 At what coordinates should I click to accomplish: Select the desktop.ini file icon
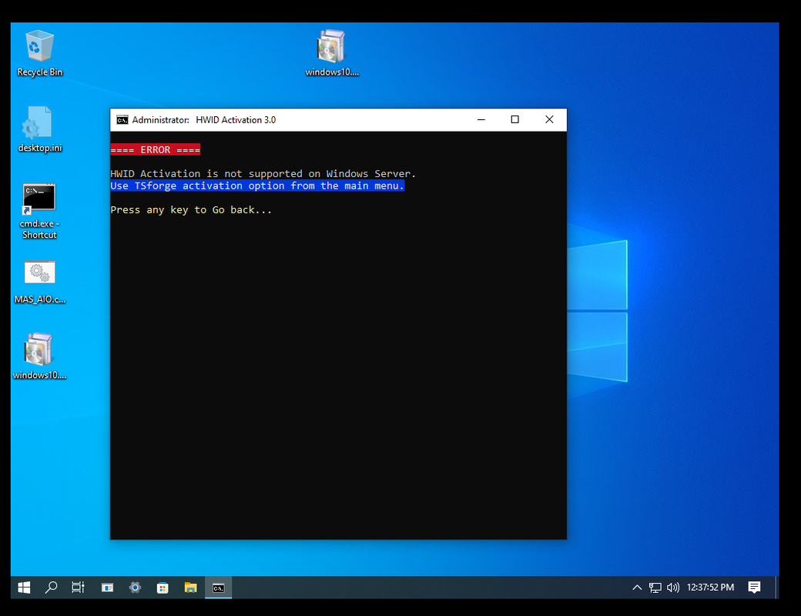pyautogui.click(x=39, y=129)
